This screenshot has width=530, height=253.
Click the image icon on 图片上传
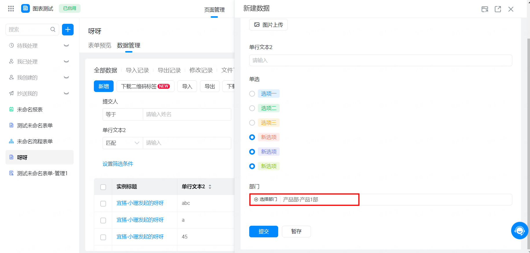[257, 25]
